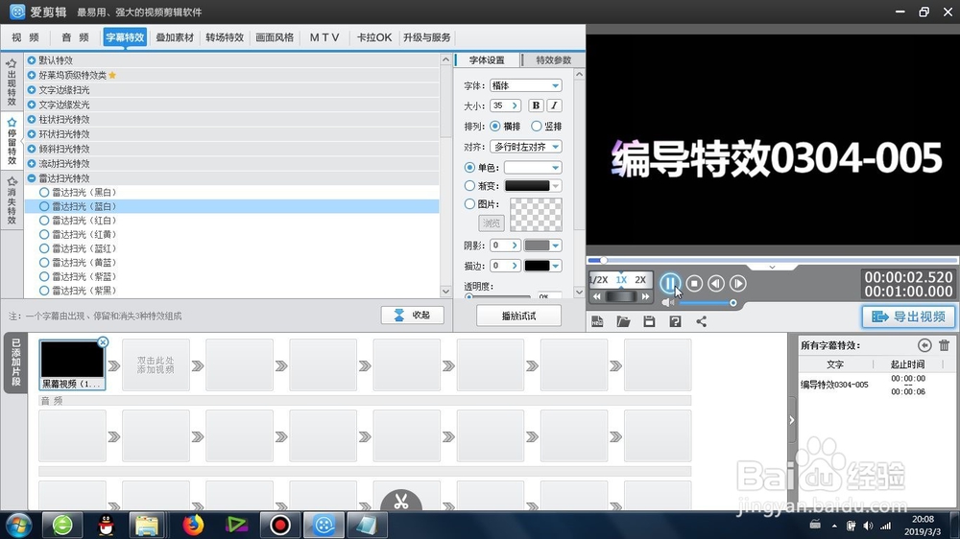Open the 单色 color dropdown
Screen dimensions: 960x539
click(x=555, y=168)
